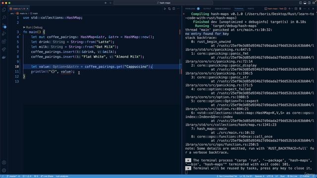Open the Live Share activity bar icon

(x=4, y=49)
